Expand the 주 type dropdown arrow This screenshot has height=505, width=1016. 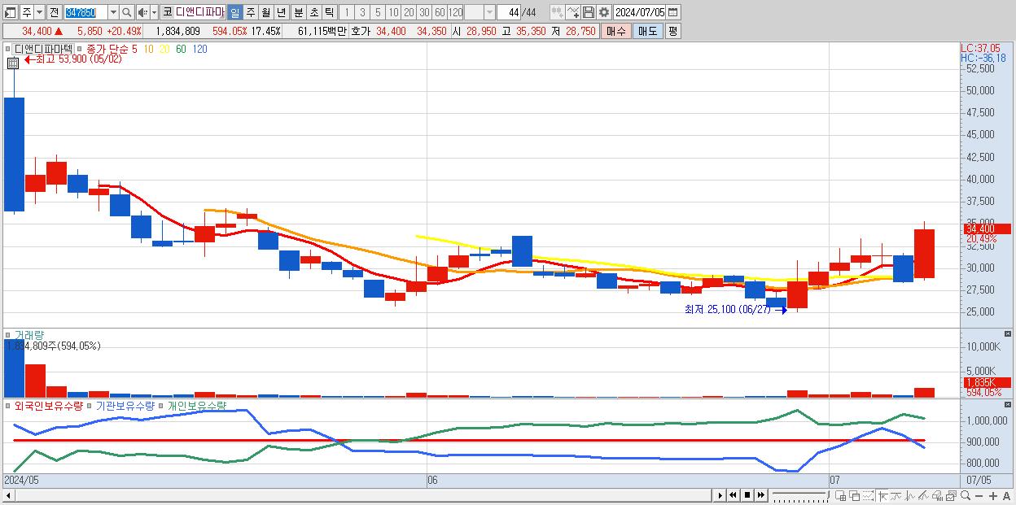(39, 12)
